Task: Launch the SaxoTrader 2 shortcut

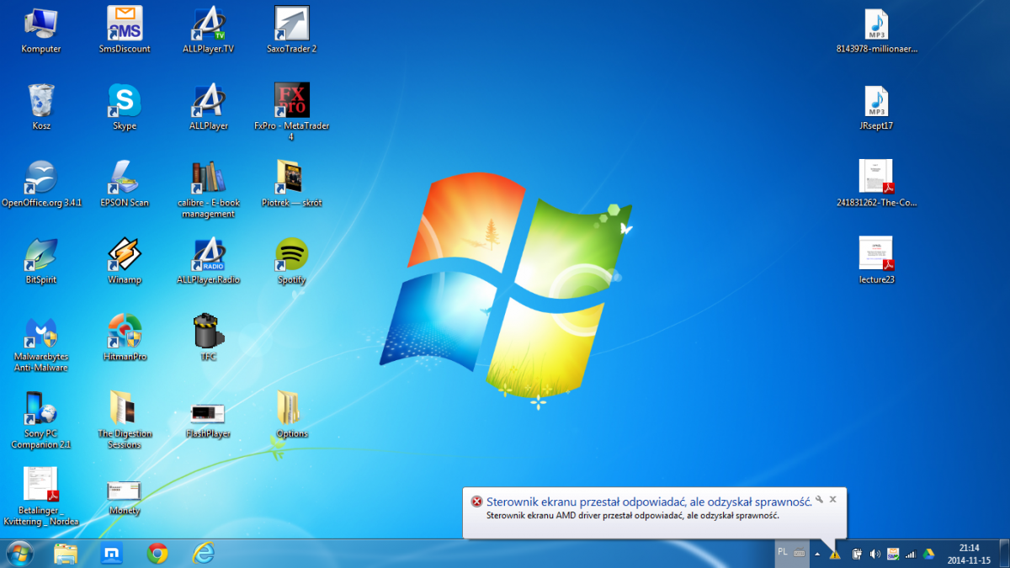Action: pyautogui.click(x=292, y=29)
